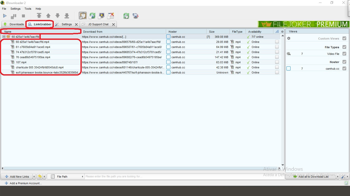Open the FileJoker Premium banner
The height and width of the screenshot is (196, 350).
(304, 24)
